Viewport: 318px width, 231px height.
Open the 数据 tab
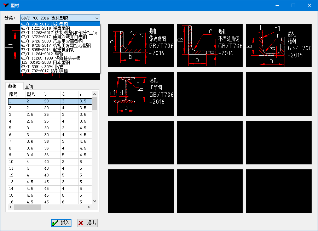coord(12,86)
